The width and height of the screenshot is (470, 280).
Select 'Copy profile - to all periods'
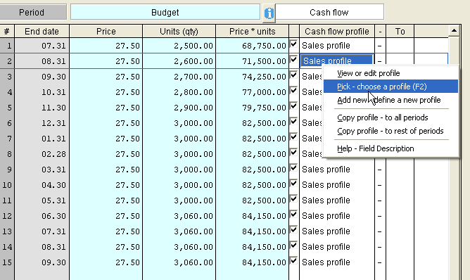tap(390, 117)
